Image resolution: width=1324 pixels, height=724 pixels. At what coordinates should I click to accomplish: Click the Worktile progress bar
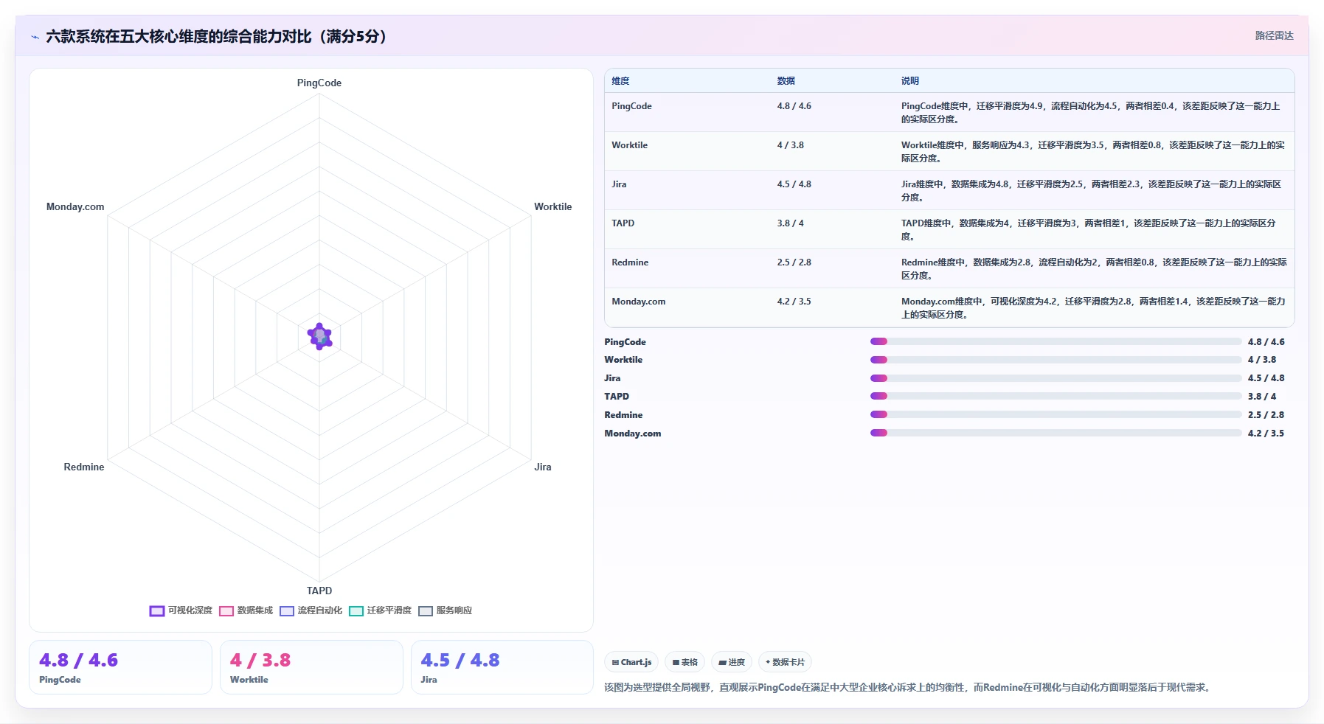(1056, 360)
